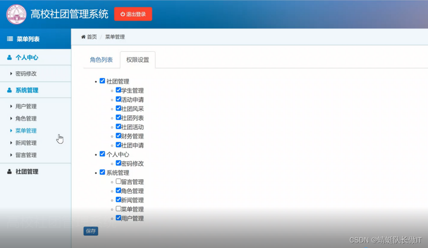
Task: Open 用户管理 from the sidebar
Action: tap(26, 106)
